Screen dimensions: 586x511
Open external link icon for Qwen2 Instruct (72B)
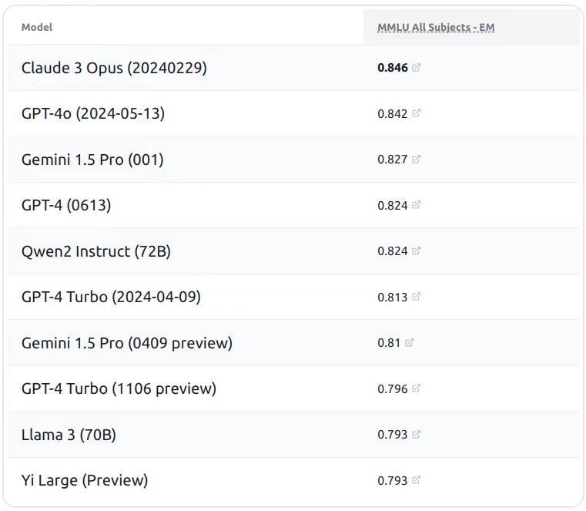[x=417, y=251]
